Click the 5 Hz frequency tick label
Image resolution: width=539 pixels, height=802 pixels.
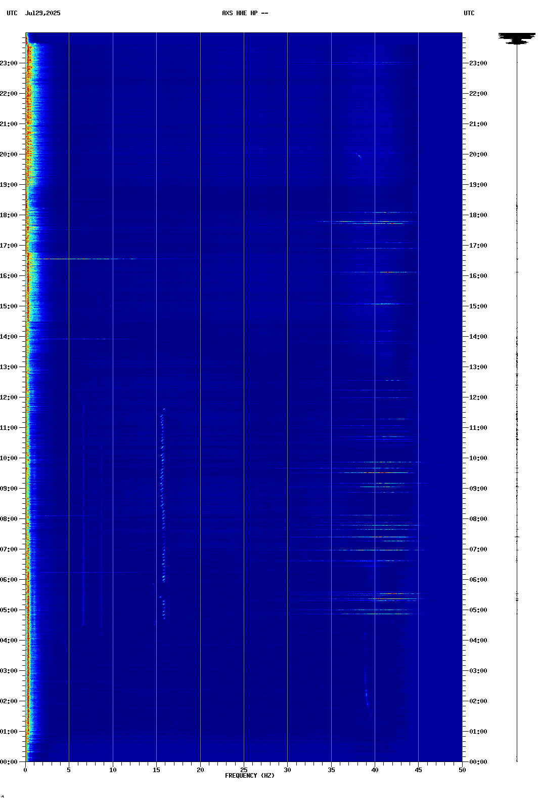pos(69,770)
